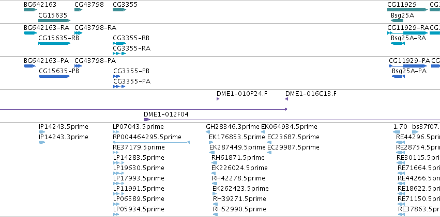Select the BG642163 gene feature
This screenshot has height=217, width=440.
tap(31, 10)
